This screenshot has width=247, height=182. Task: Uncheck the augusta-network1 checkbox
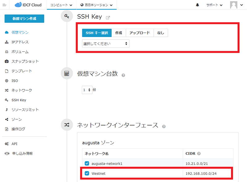click(x=87, y=163)
